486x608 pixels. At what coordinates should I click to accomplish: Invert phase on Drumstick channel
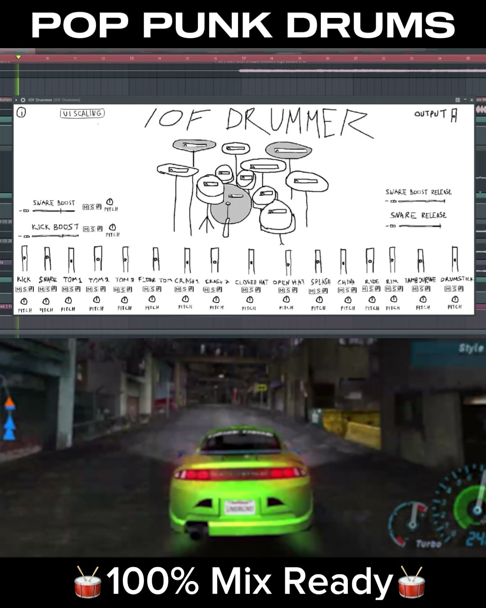(x=460, y=289)
